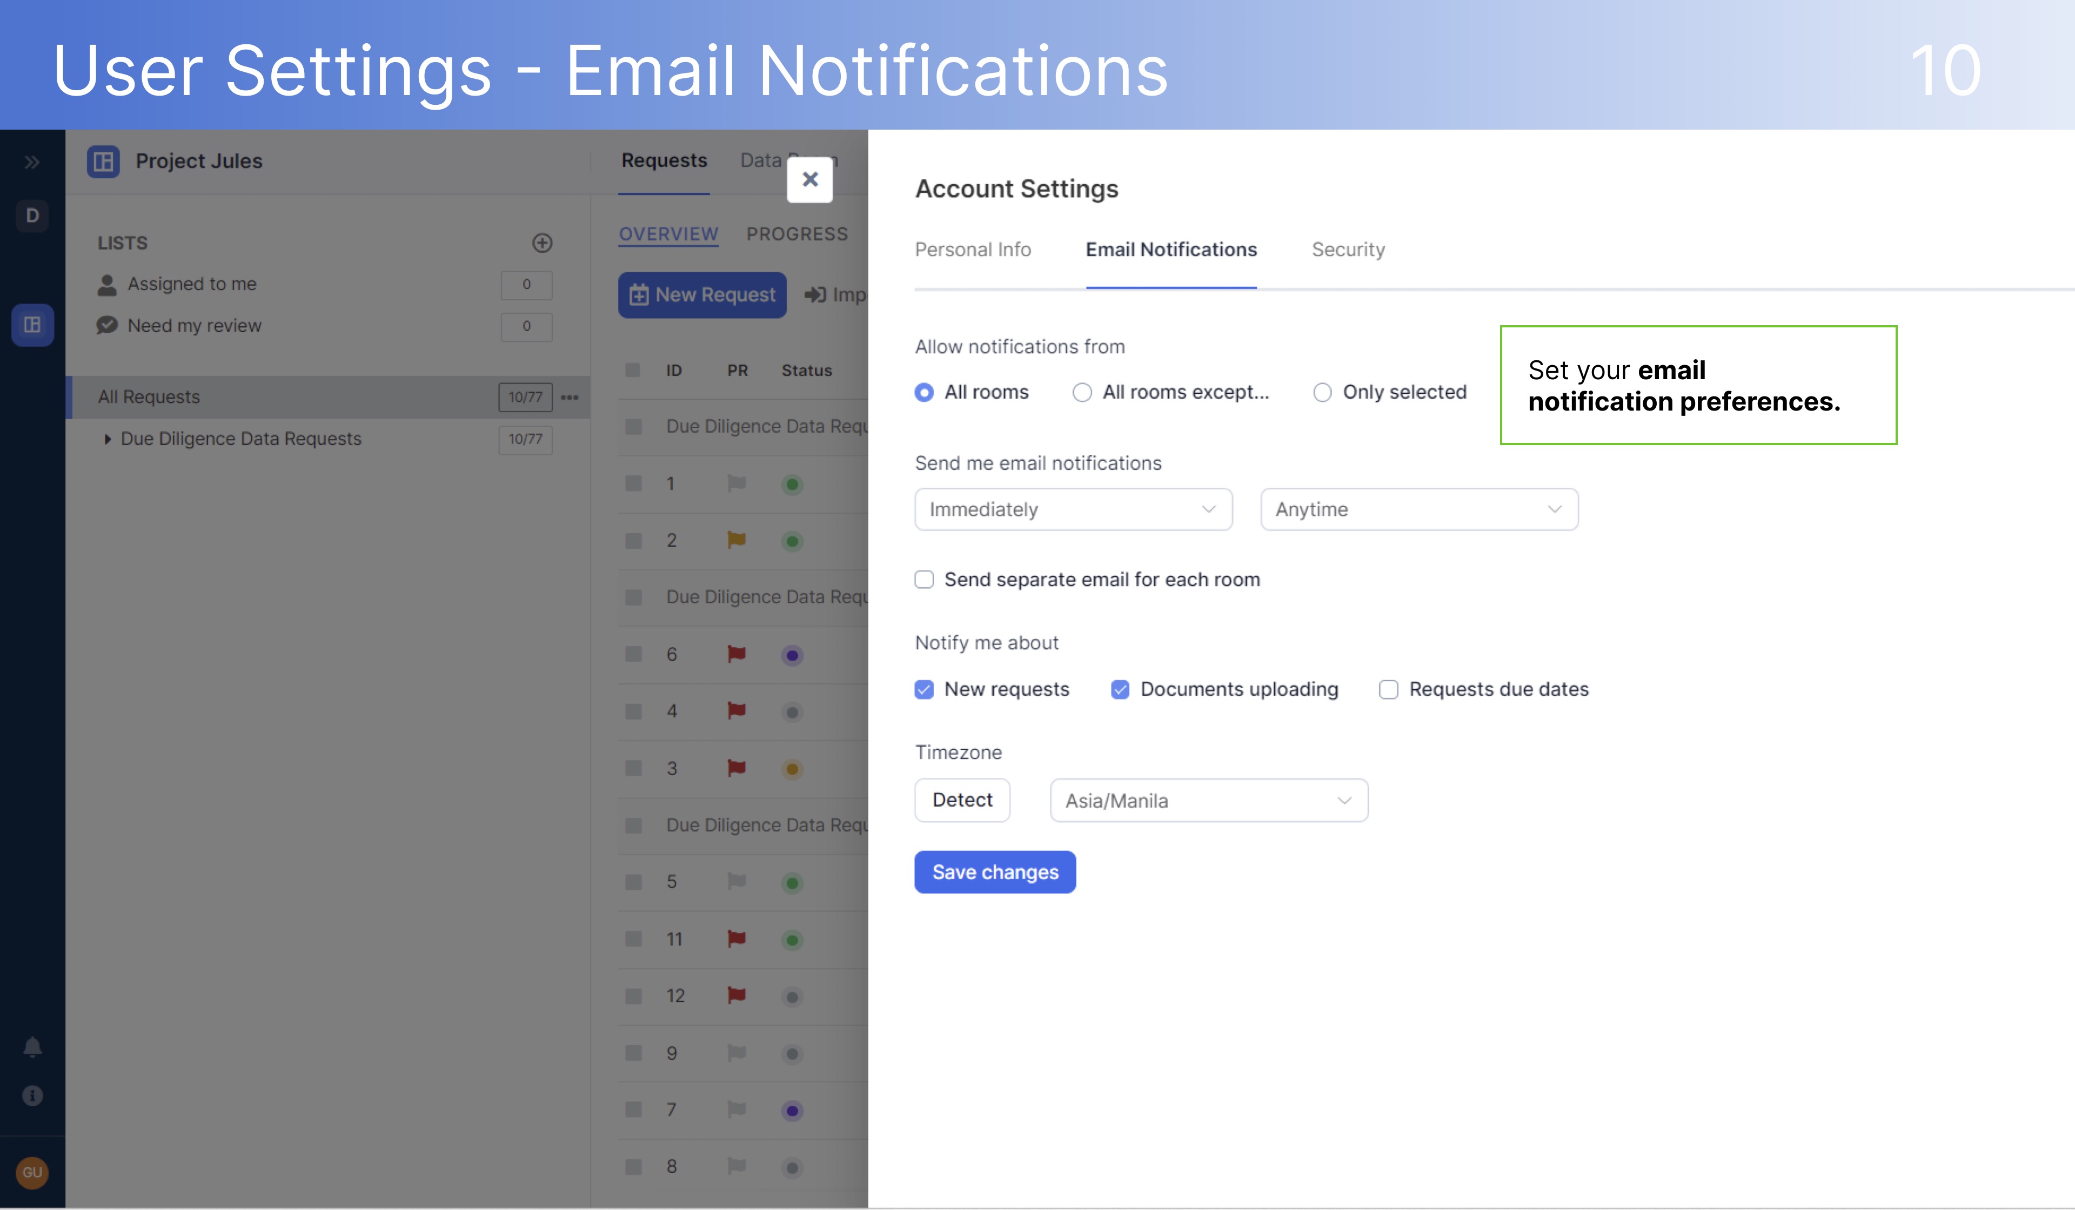Screen dimensions: 2075x1210
Task: Open the All Requests overflow menu dots
Action: [570, 396]
